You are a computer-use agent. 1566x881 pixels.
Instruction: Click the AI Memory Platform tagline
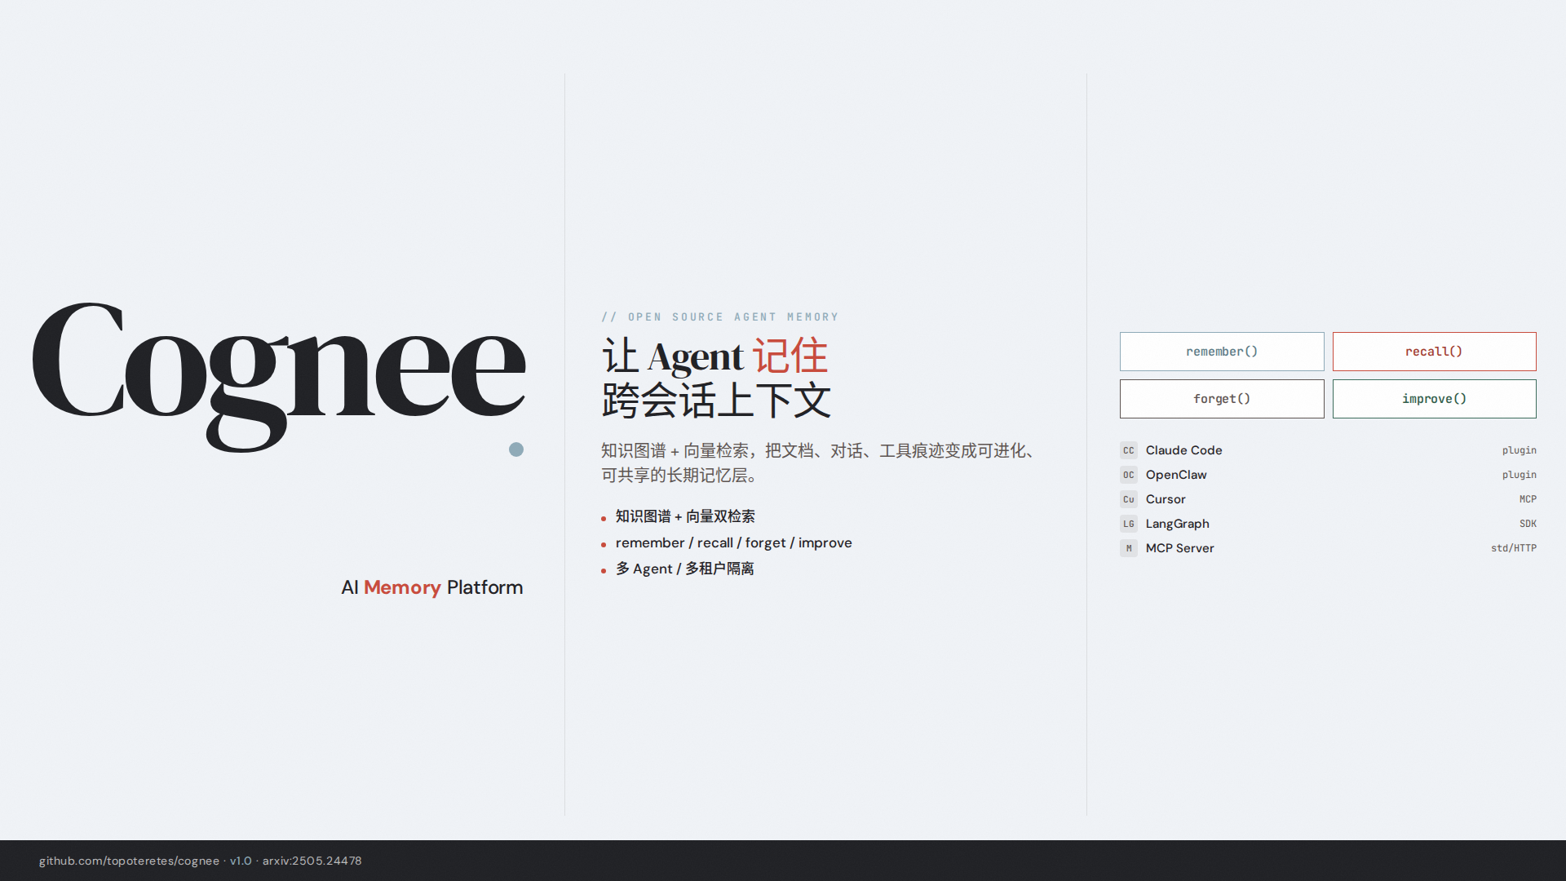pyautogui.click(x=431, y=587)
